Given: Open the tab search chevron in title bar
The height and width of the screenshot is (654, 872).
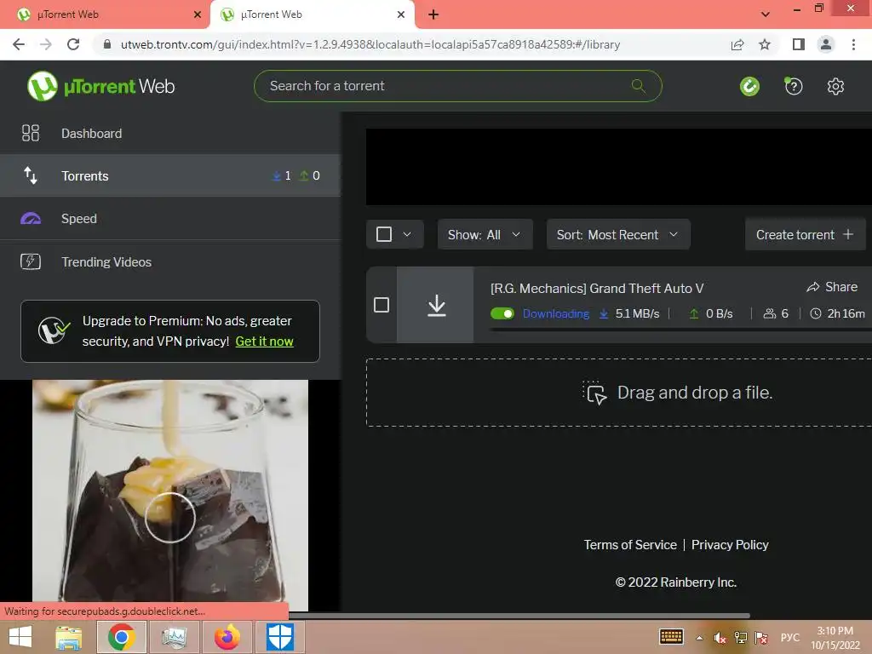Looking at the screenshot, I should tap(766, 14).
